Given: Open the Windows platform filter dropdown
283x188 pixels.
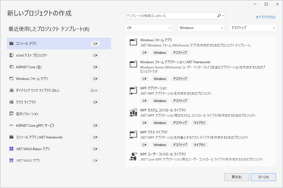Looking at the screenshot, I should pyautogui.click(x=201, y=28).
